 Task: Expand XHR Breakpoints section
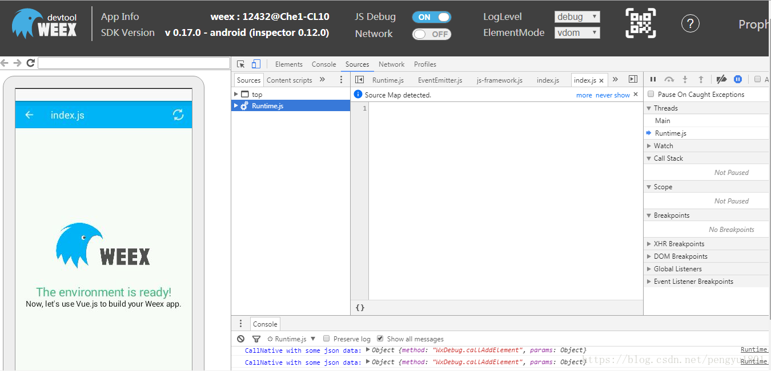pos(649,244)
